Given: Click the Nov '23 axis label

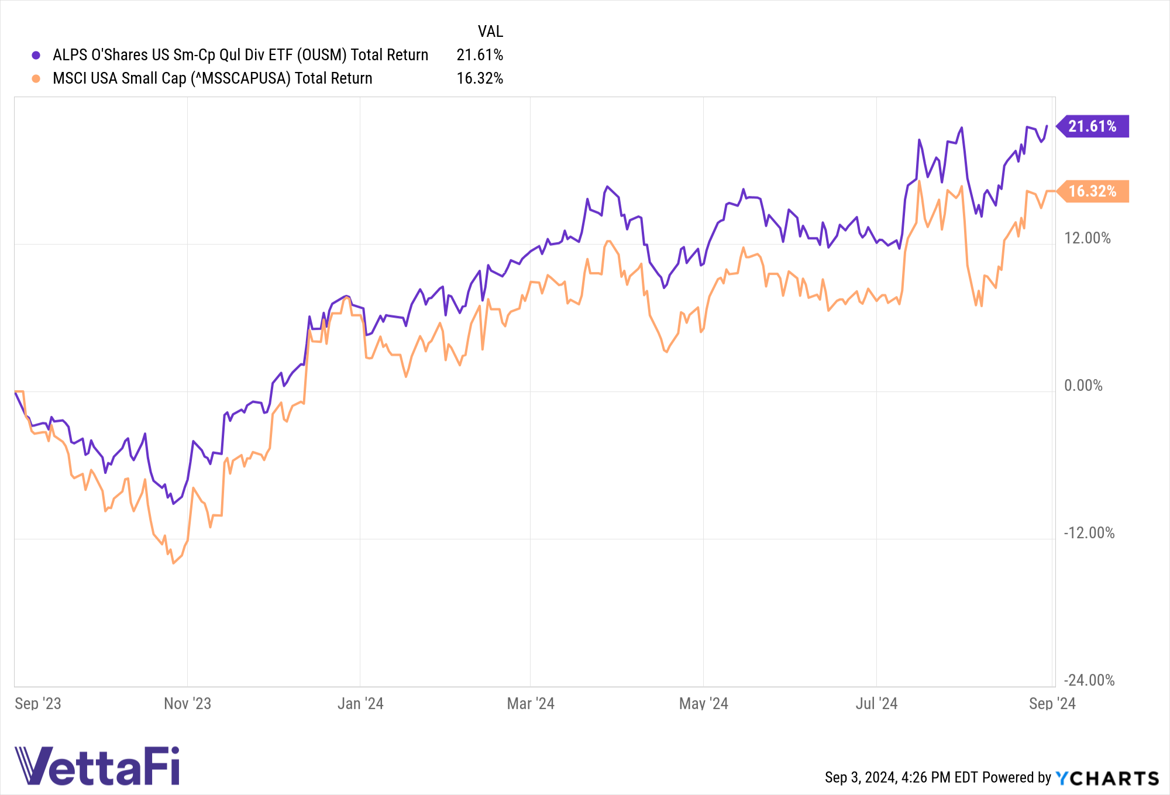Looking at the screenshot, I should tap(187, 703).
